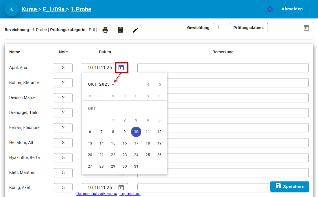Click the Kurse breadcrumb link
Viewport: 318px width, 197px height.
coord(29,9)
